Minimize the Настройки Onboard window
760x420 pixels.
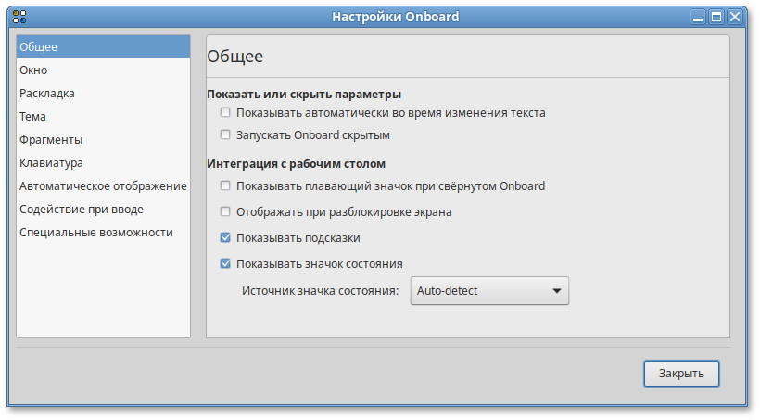pos(698,18)
